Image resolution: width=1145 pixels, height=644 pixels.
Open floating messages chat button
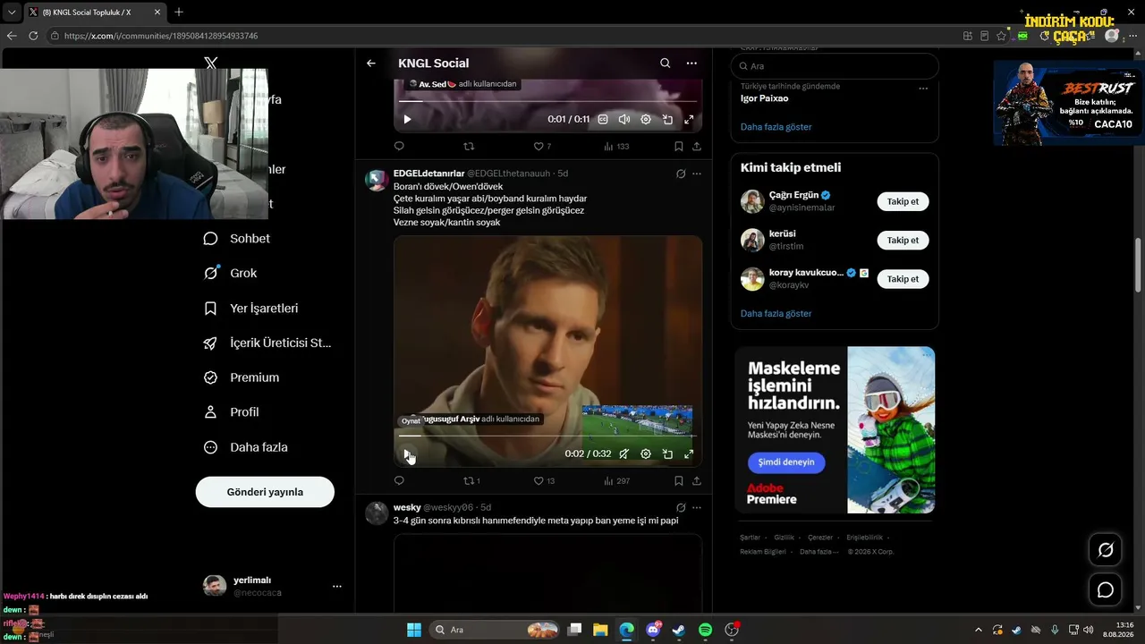1106,590
